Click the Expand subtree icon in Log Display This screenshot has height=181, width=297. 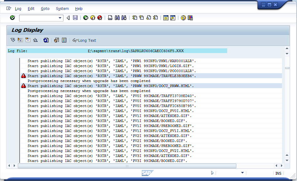(20, 40)
